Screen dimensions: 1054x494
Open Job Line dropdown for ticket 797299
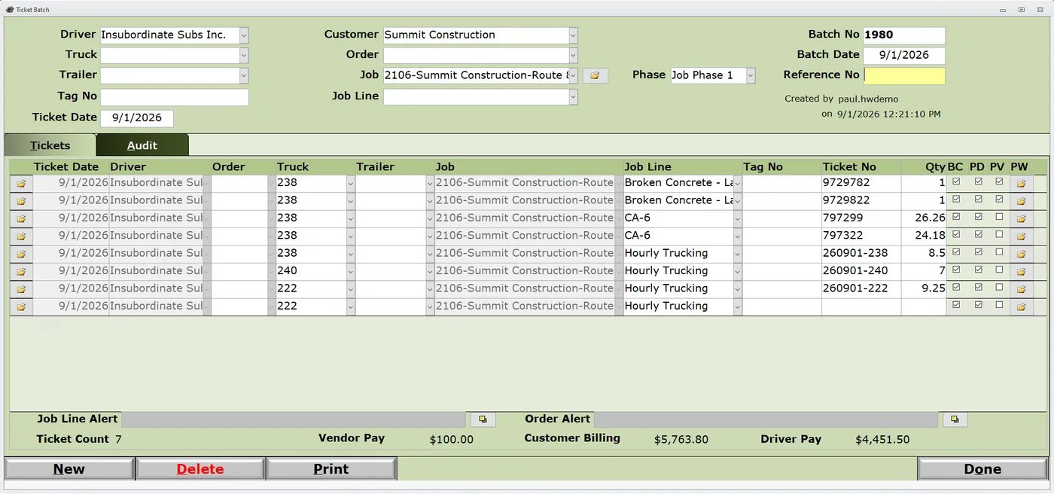(737, 218)
